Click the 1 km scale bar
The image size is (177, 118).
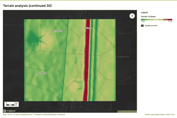click(x=12, y=104)
